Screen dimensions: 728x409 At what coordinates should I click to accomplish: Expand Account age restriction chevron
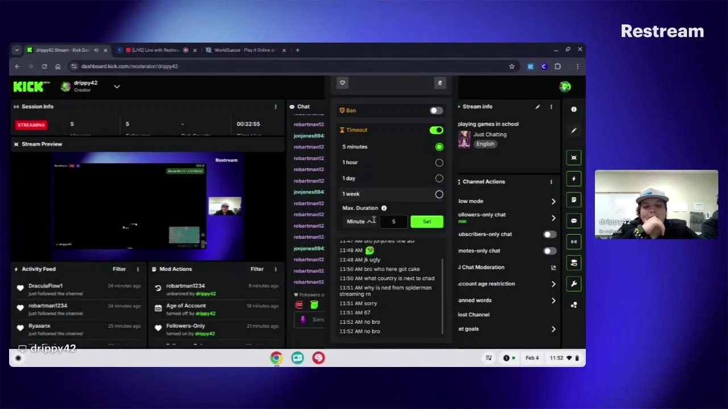coord(553,284)
